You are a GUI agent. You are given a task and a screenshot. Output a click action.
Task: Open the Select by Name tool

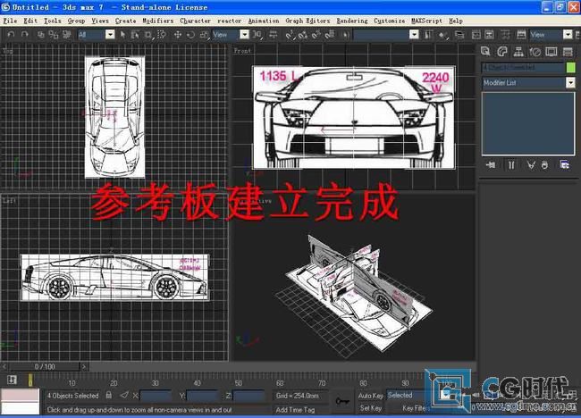(135, 35)
